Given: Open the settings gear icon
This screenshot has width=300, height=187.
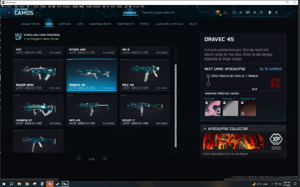Looking at the screenshot, I should [x=261, y=12].
